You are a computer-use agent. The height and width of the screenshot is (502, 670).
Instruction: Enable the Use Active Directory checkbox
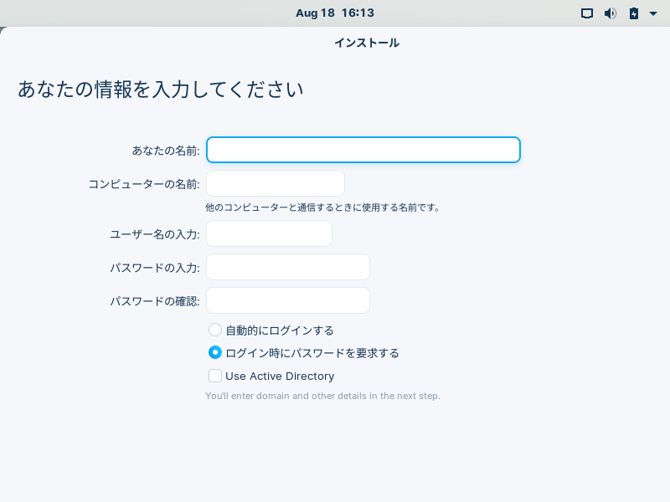pos(215,376)
